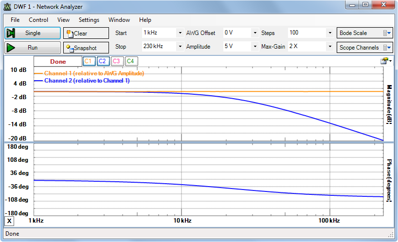
Task: Click the Snapshot icon
Action: 70,48
